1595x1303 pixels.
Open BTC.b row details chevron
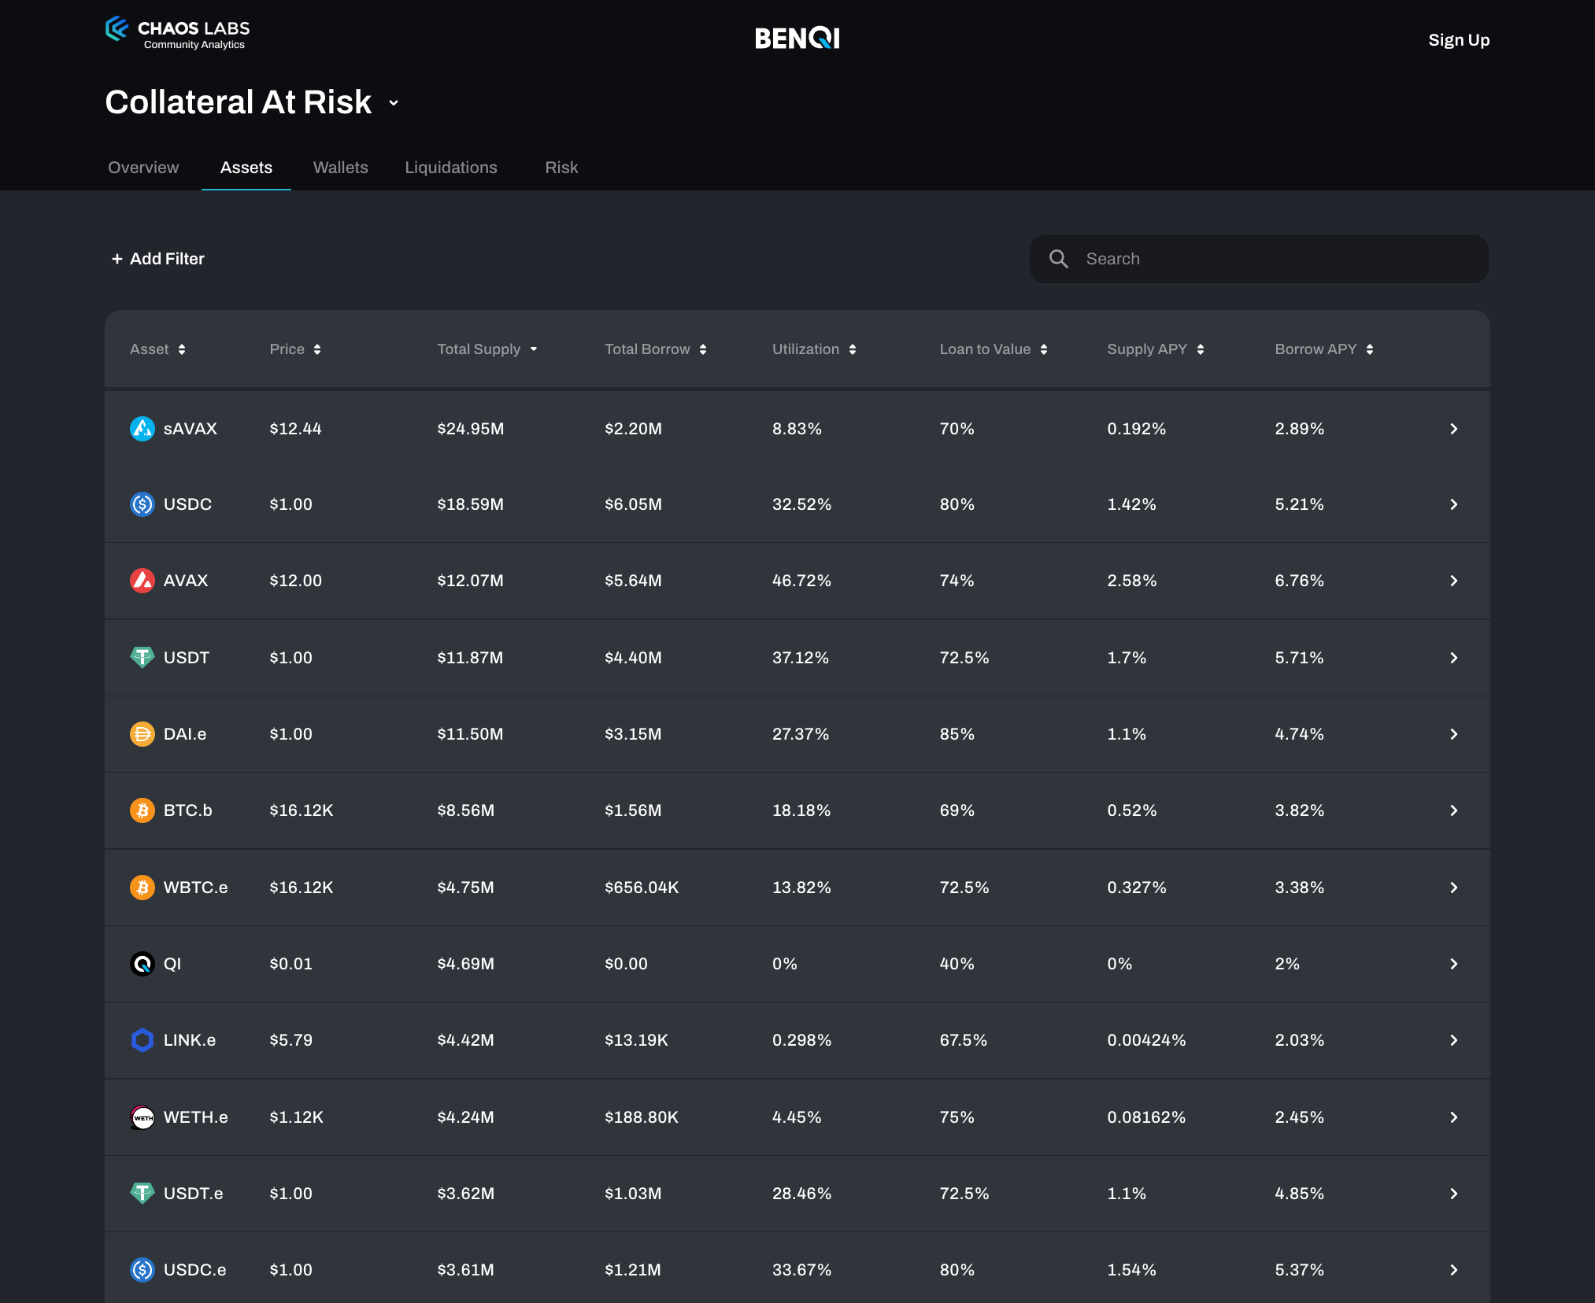click(1453, 810)
